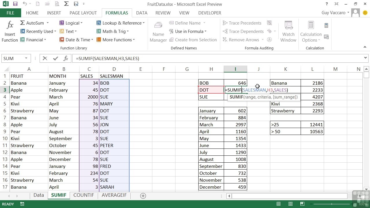Switch to Page Break Preview in status bar
Screen dimensions: 370x208
click(x=303, y=204)
